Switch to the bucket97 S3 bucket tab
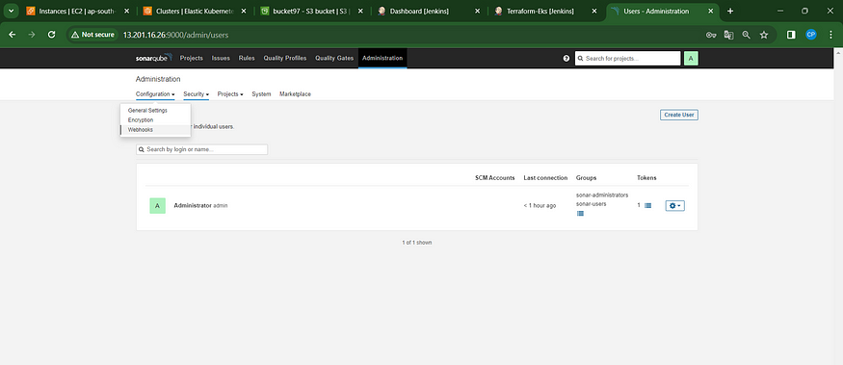843x365 pixels. click(x=312, y=12)
